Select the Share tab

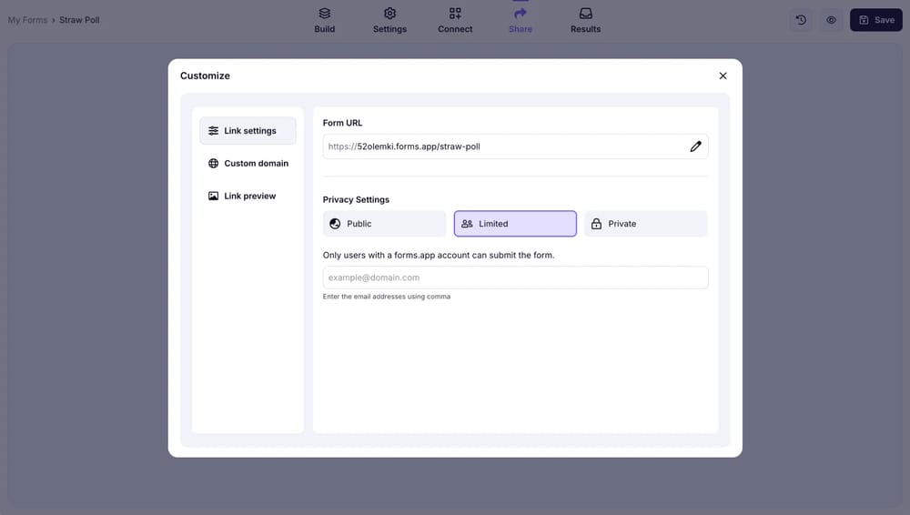click(x=521, y=20)
